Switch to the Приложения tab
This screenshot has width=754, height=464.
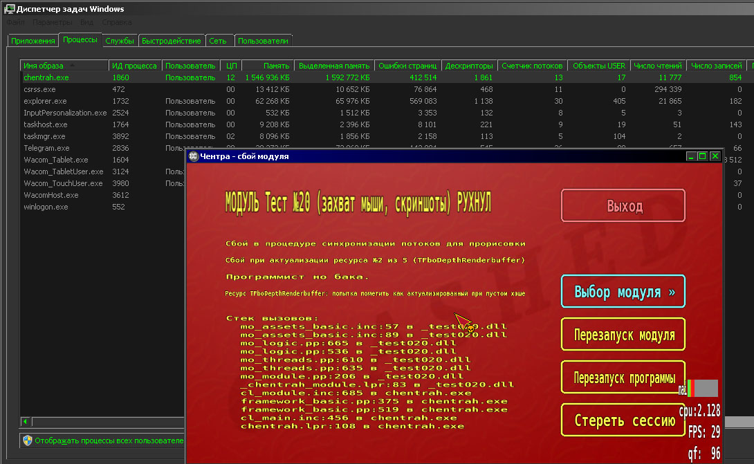(x=33, y=41)
